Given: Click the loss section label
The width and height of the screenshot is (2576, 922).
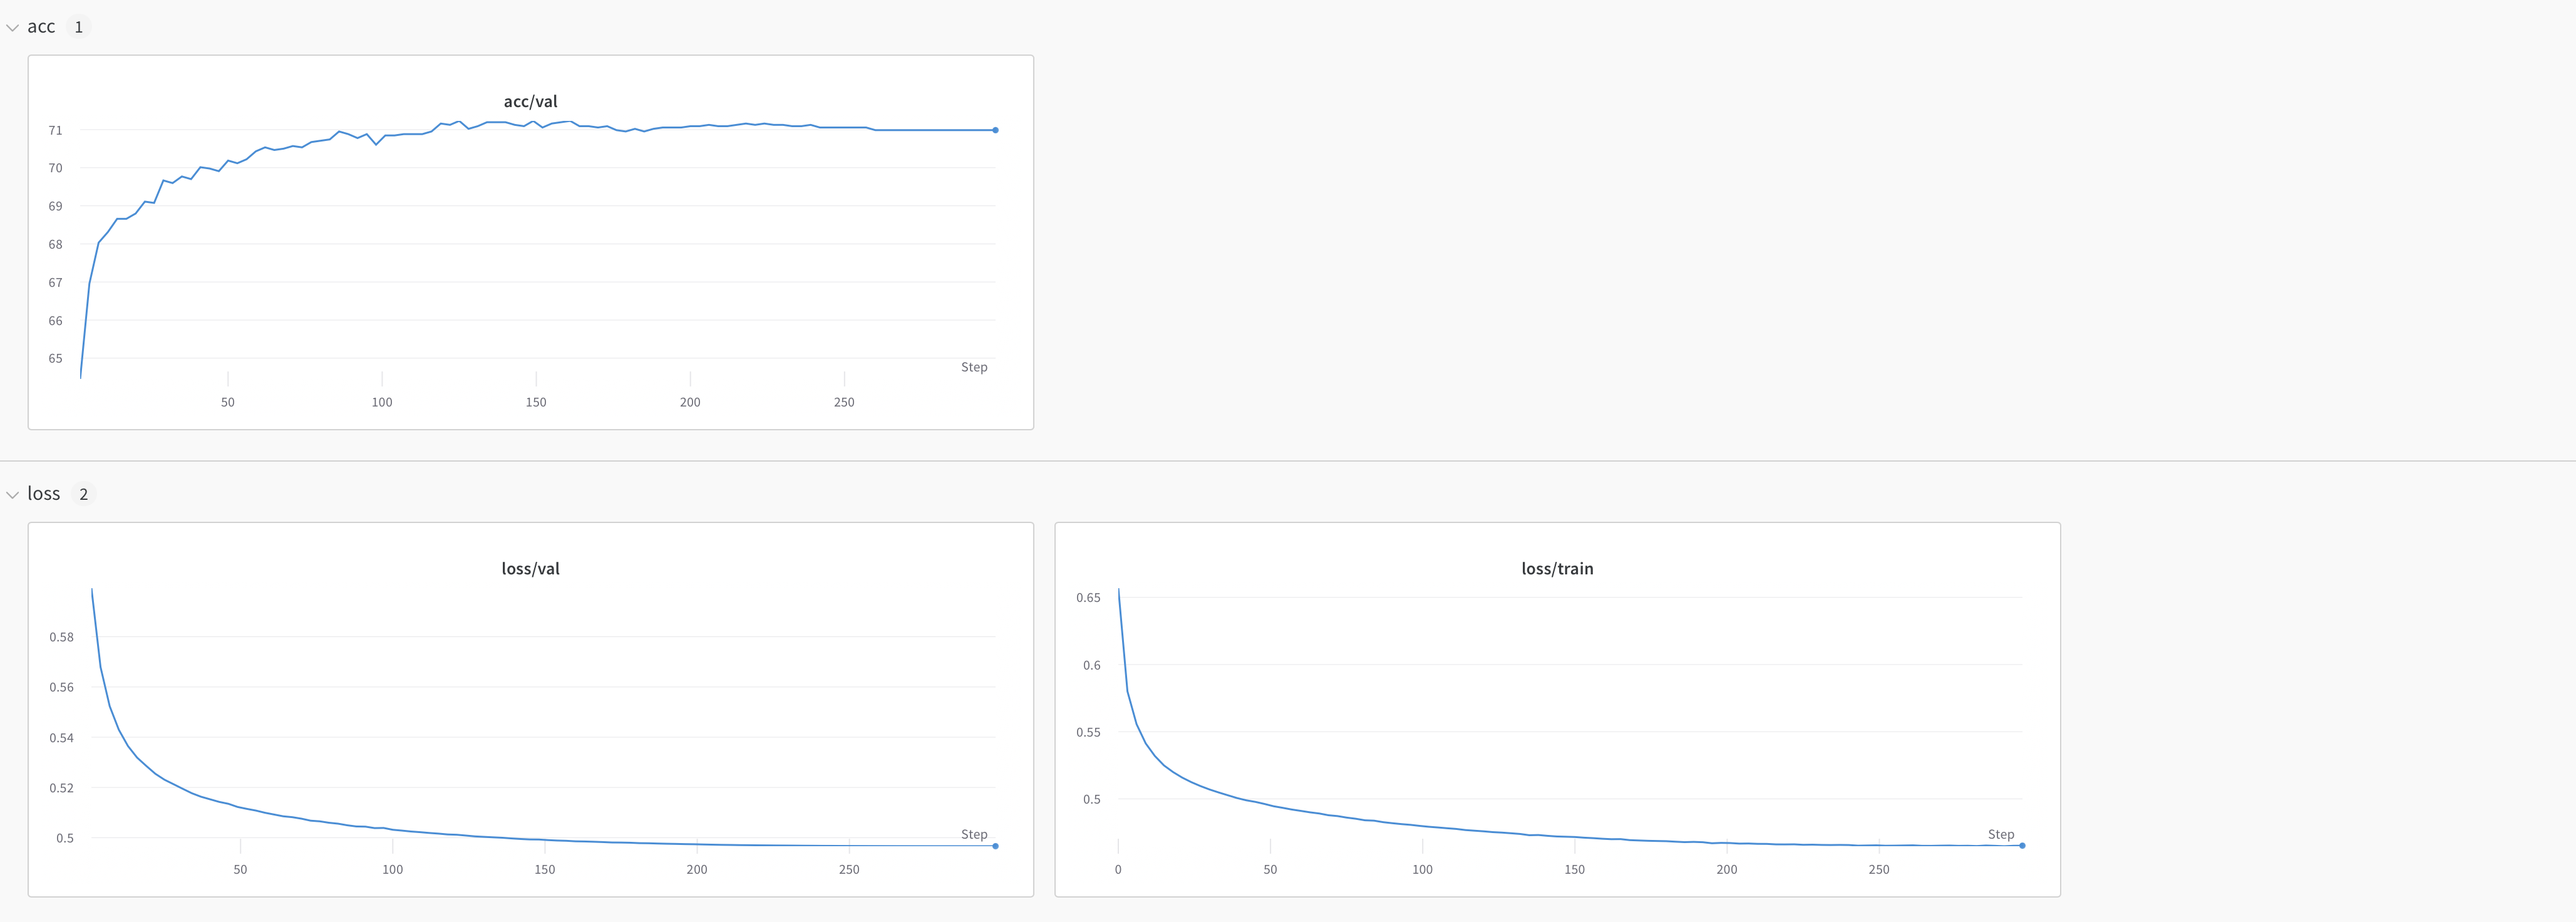Looking at the screenshot, I should pyautogui.click(x=45, y=493).
